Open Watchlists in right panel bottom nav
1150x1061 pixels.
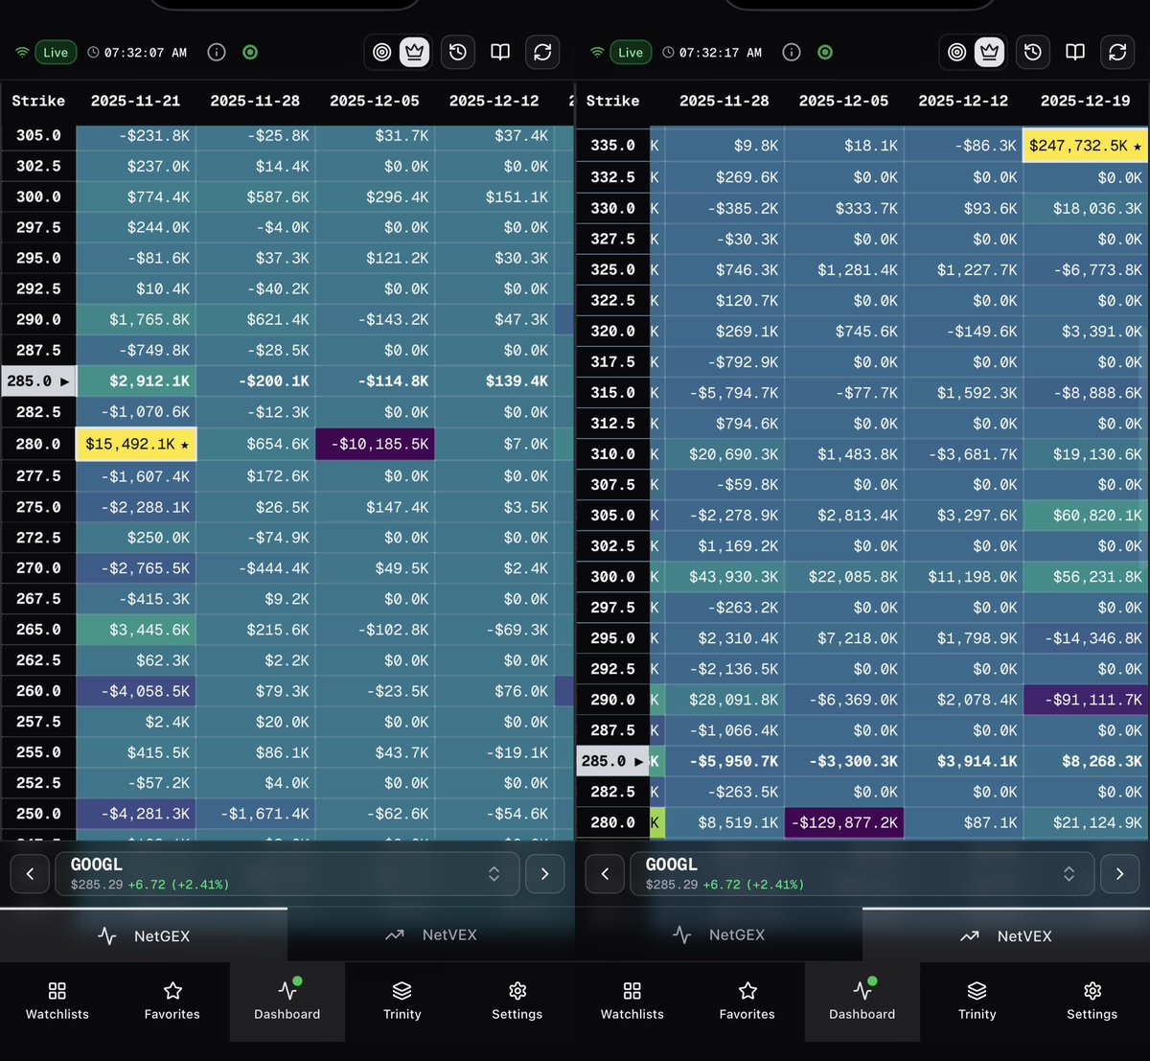(632, 1002)
